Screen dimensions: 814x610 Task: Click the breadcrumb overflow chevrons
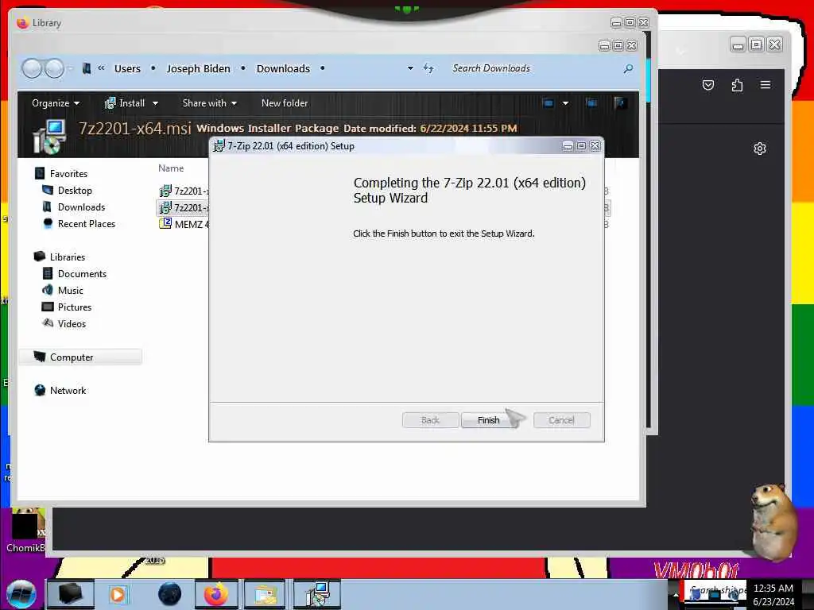[101, 68]
